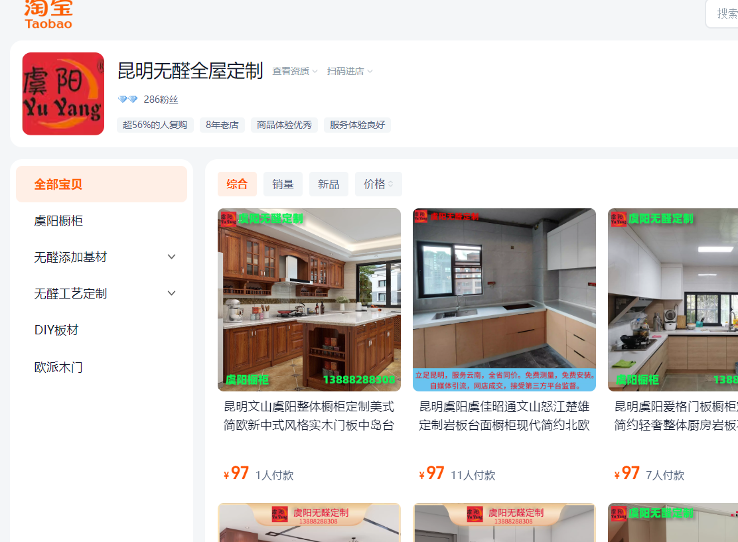
Task: Click the search input field
Action: [x=722, y=14]
